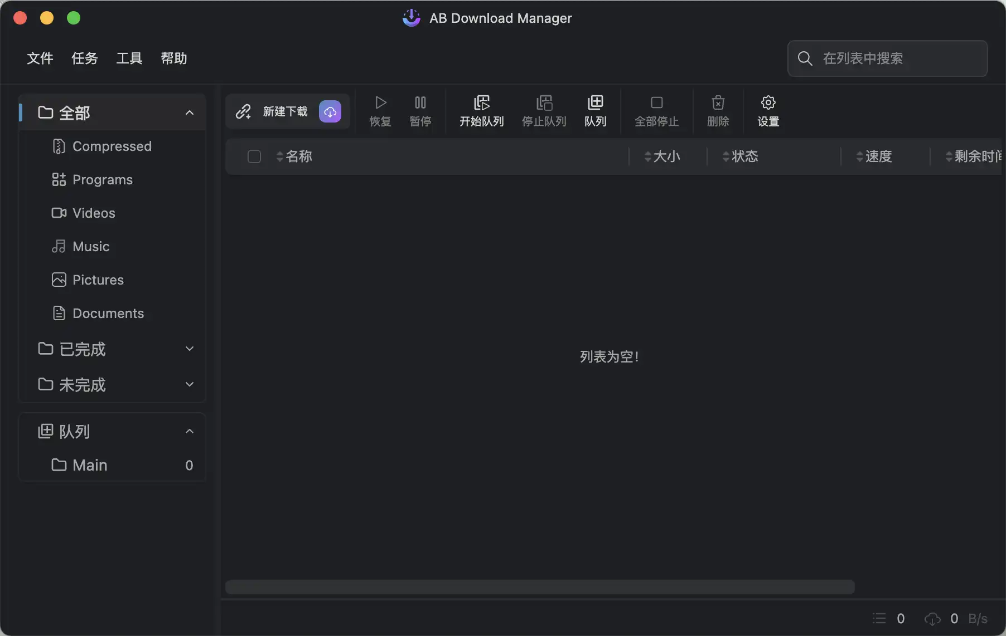1006x636 pixels.
Task: Click the Compressed archive file icon
Action: (59, 146)
